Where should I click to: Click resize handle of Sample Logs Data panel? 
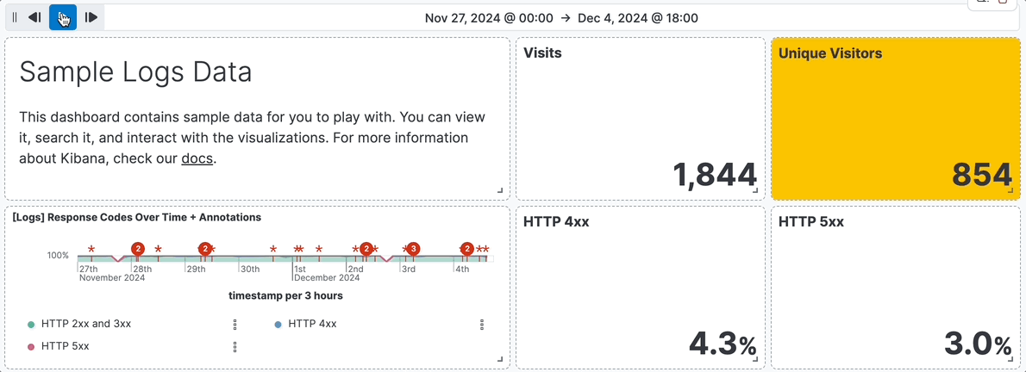[500, 190]
